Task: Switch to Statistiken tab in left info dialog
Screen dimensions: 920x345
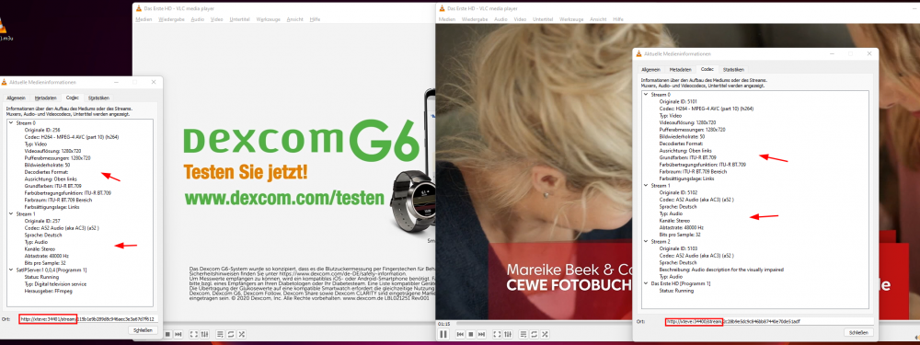Action: (x=98, y=98)
